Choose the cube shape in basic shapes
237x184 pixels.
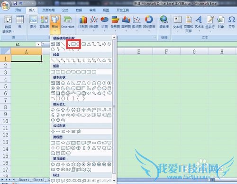point(53,93)
